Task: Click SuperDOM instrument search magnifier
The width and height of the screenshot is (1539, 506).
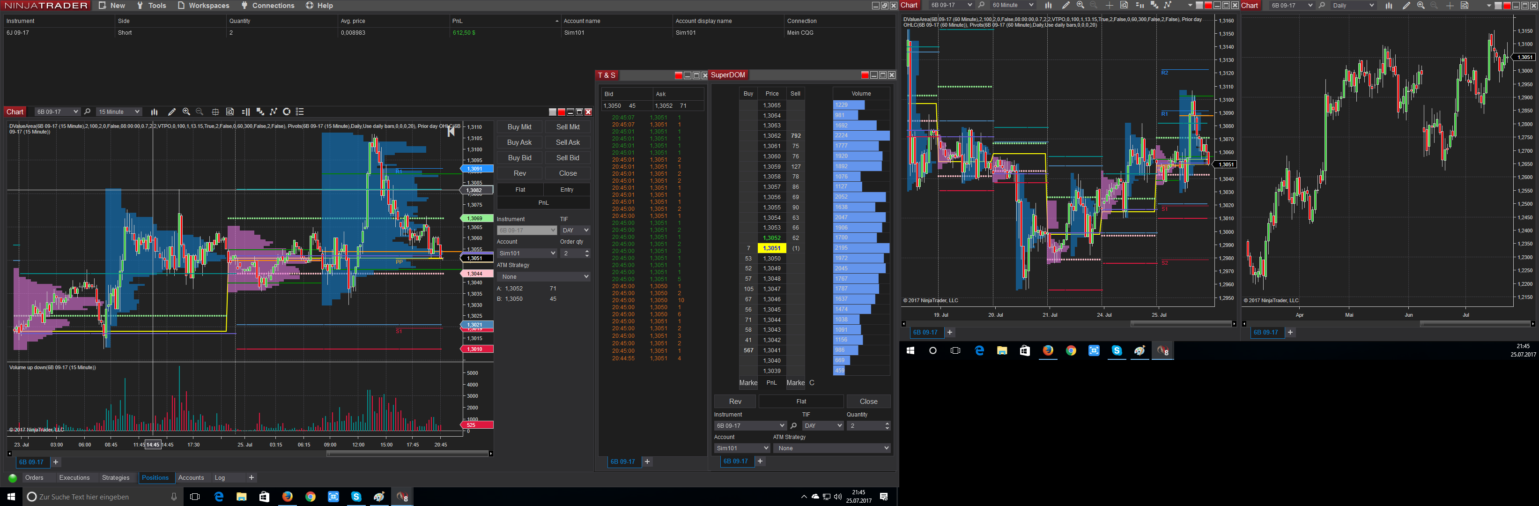Action: [793, 426]
